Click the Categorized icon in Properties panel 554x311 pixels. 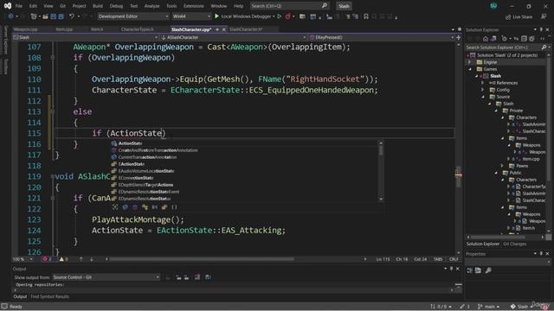tap(469, 270)
